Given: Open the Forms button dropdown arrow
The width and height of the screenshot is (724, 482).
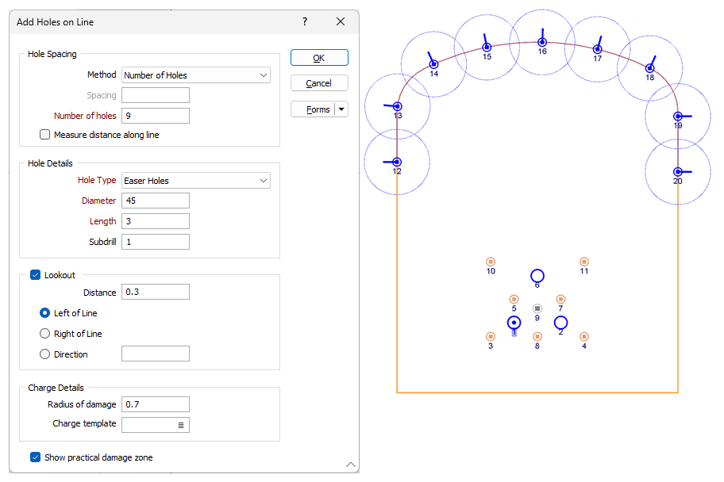Looking at the screenshot, I should (341, 109).
